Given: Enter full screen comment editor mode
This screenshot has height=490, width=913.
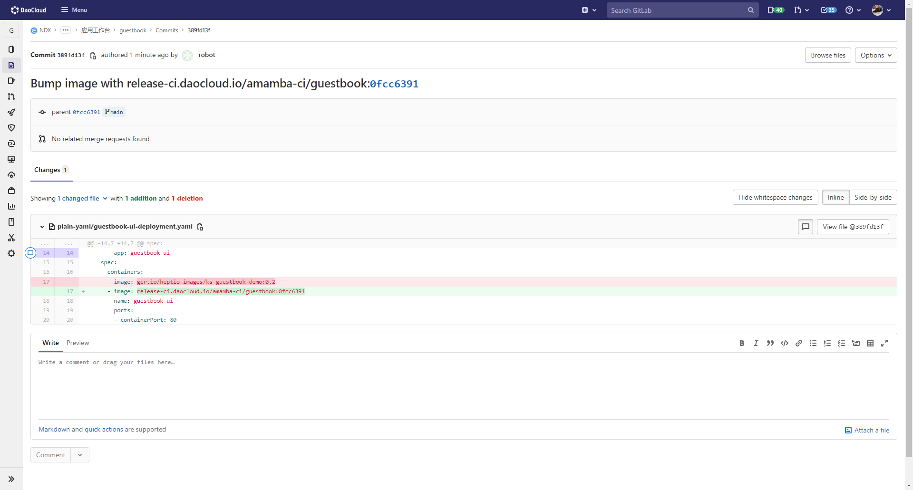Looking at the screenshot, I should 884,343.
